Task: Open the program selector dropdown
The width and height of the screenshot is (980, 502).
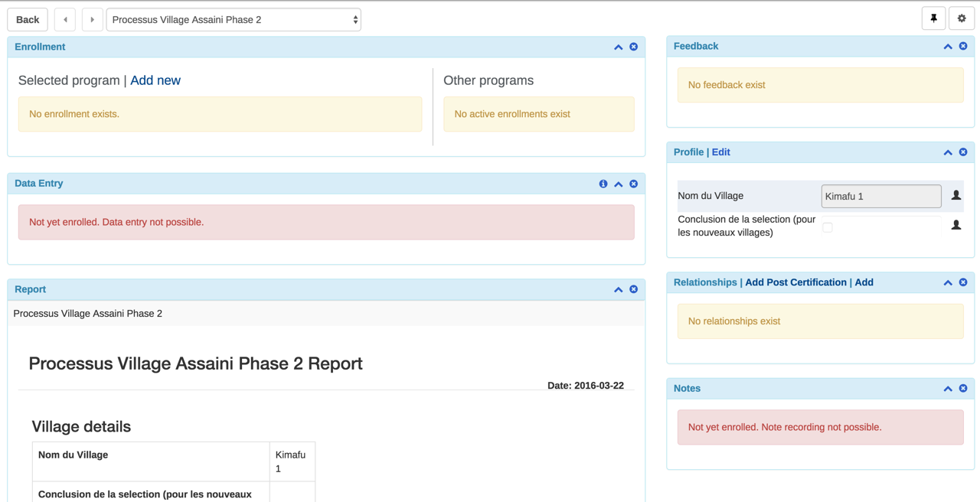Action: tap(234, 20)
